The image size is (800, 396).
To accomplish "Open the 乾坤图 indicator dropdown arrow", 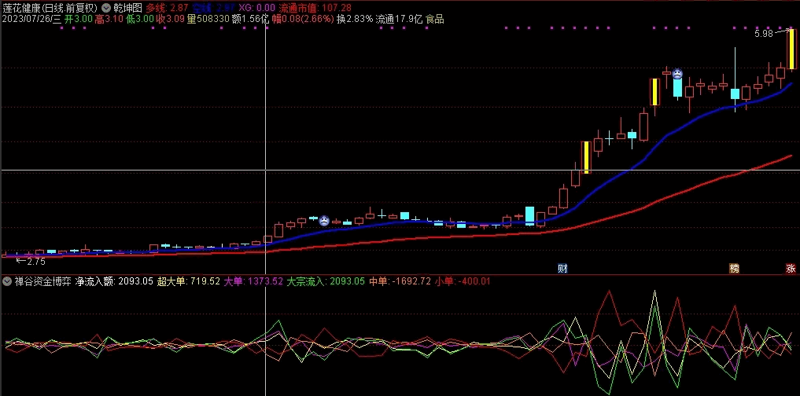I will point(105,8).
